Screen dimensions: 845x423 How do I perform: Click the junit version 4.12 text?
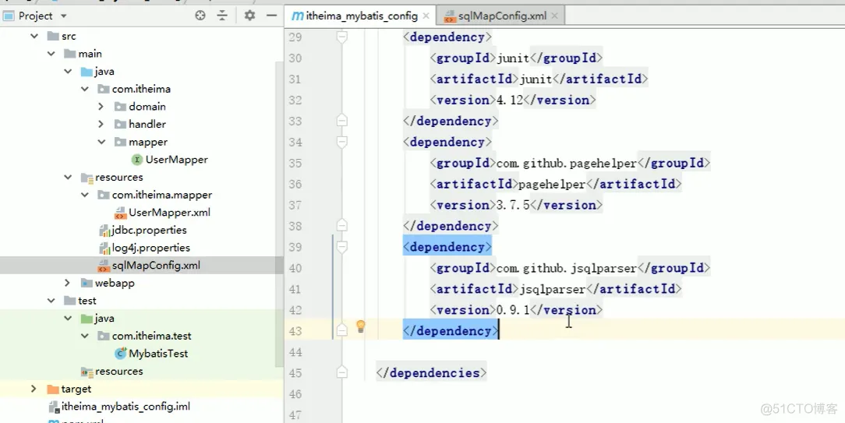(x=509, y=100)
